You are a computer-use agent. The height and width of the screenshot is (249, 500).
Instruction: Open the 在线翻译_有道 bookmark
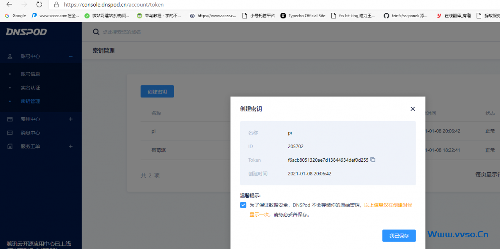point(454,16)
